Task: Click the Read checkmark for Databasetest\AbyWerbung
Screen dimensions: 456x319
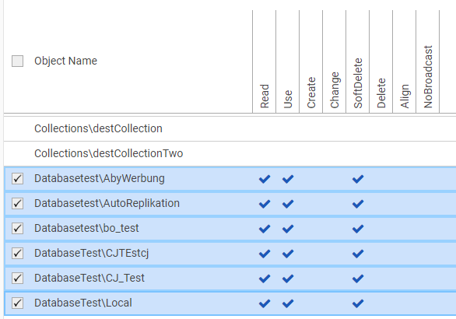Action: coord(265,179)
